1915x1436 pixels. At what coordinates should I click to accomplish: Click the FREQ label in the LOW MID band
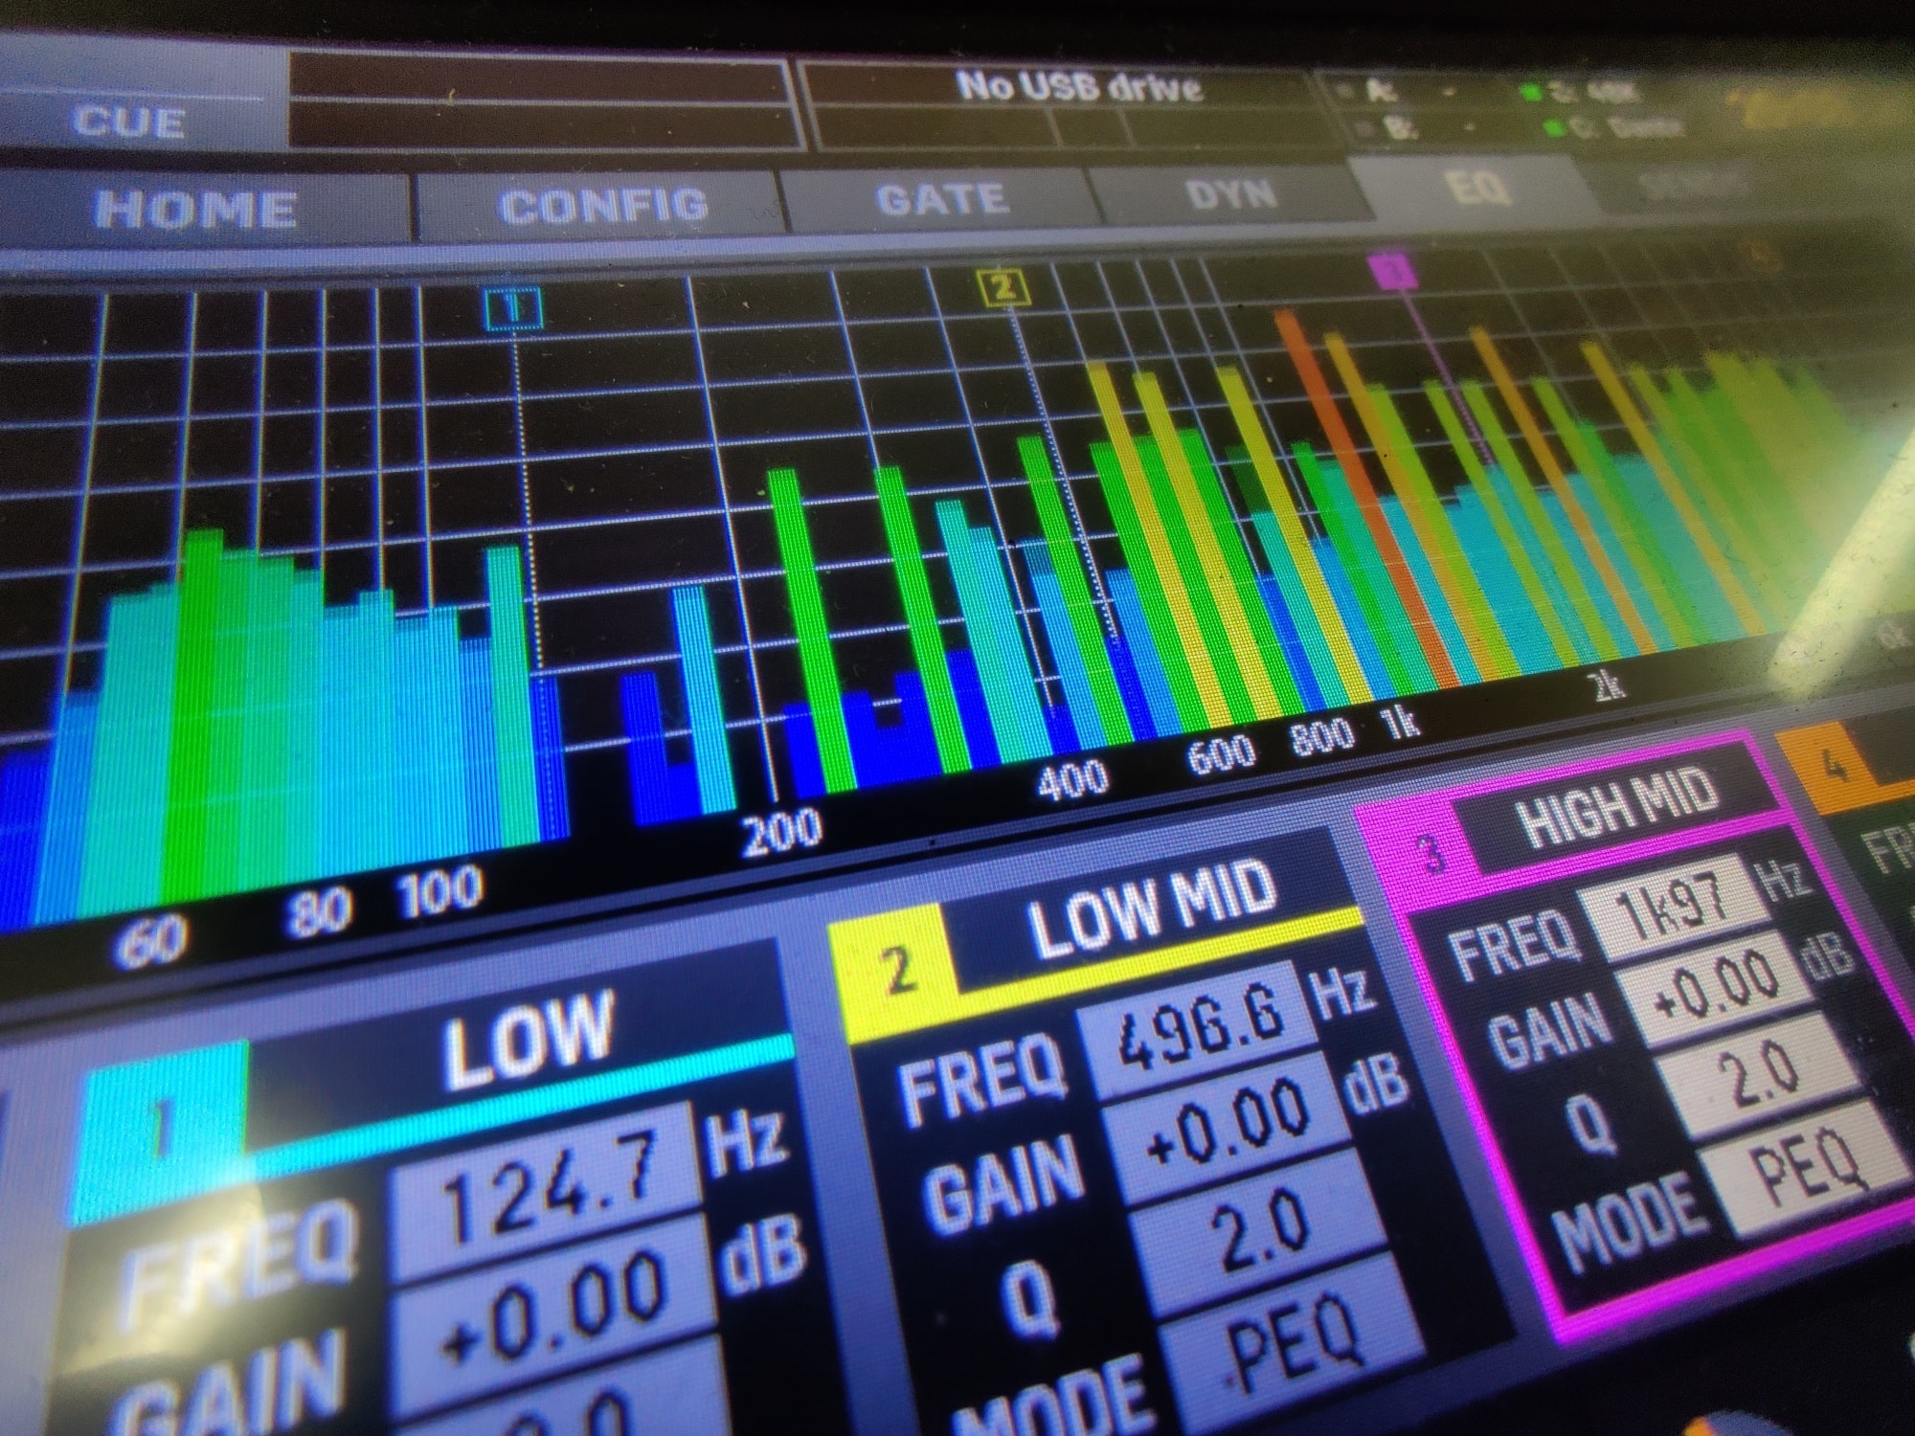click(980, 1080)
